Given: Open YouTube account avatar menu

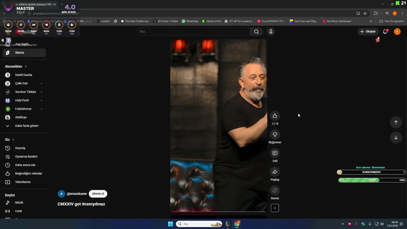Looking at the screenshot, I should coord(397,31).
